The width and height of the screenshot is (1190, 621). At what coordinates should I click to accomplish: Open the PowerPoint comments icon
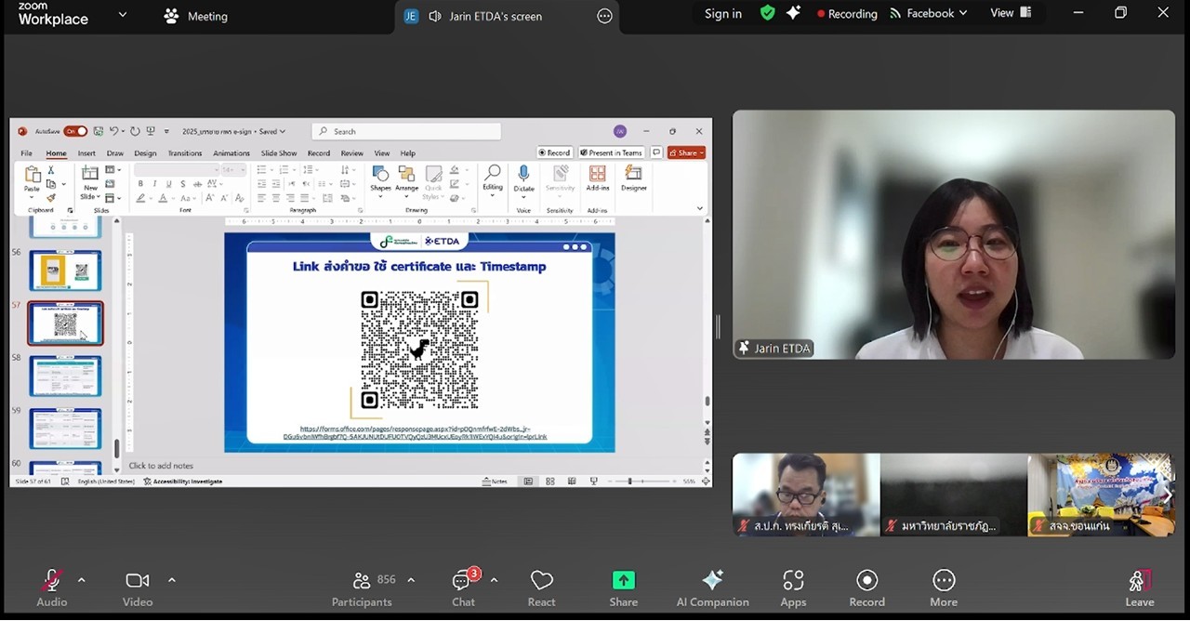[x=656, y=152]
